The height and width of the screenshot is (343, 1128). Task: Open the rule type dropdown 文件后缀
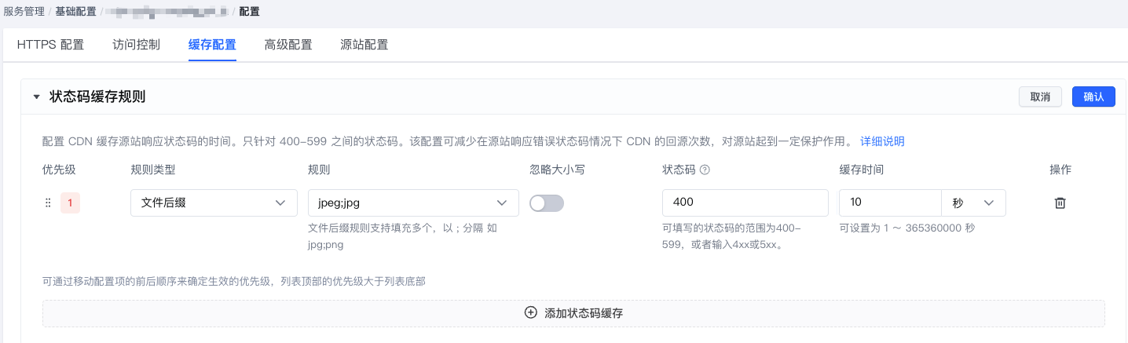click(214, 203)
